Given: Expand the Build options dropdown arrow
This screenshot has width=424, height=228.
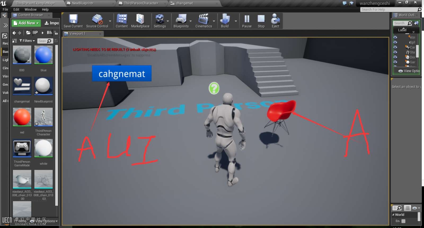Looking at the screenshot, I should click(x=236, y=21).
